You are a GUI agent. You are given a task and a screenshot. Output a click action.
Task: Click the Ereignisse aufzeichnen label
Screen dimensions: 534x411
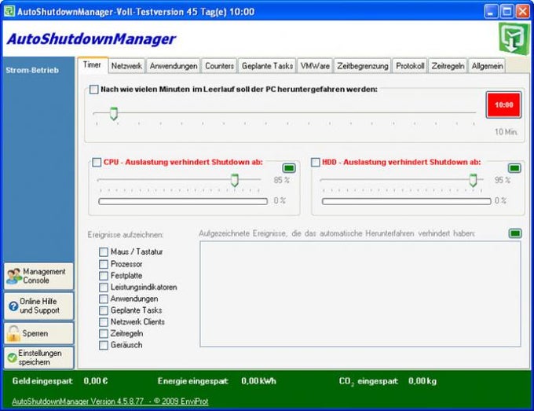[126, 235]
